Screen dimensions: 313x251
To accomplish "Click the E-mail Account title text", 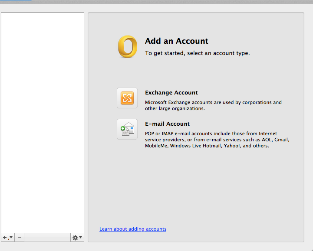I will pos(167,124).
